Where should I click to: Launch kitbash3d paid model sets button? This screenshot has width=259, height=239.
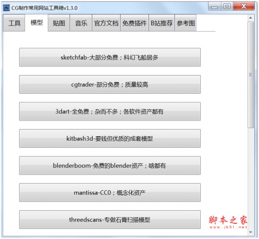110,138
